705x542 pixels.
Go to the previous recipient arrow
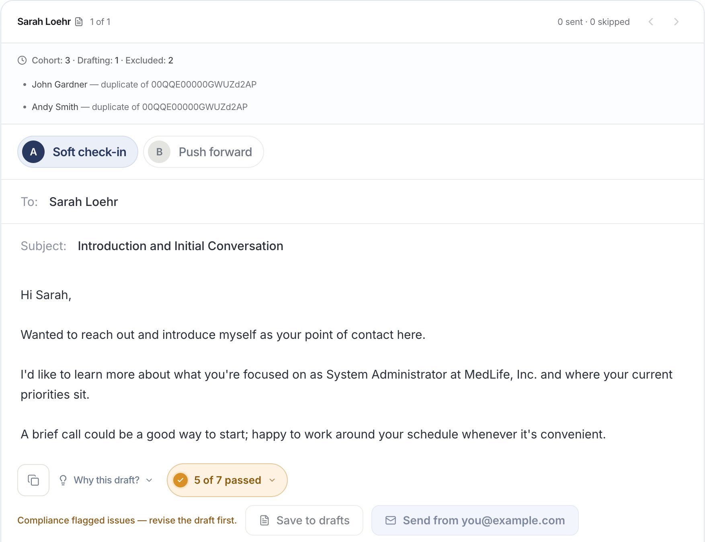(651, 22)
